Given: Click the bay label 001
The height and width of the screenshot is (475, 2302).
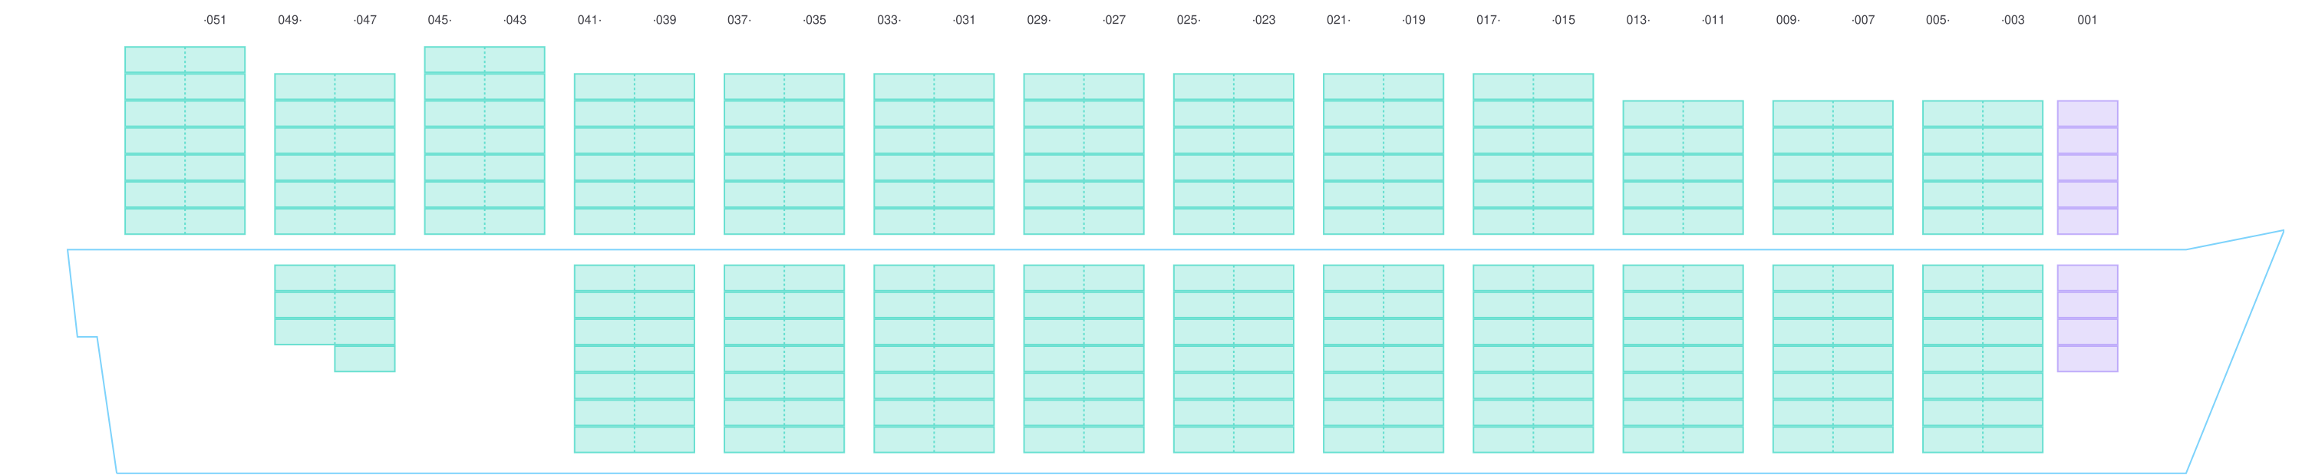Looking at the screenshot, I should (2086, 21).
